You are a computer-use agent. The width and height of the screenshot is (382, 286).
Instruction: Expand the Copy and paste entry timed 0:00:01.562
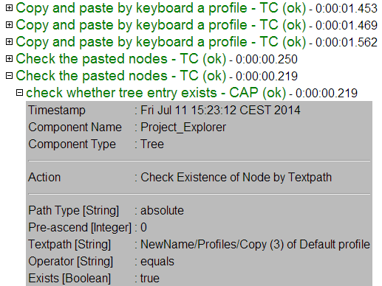9,42
